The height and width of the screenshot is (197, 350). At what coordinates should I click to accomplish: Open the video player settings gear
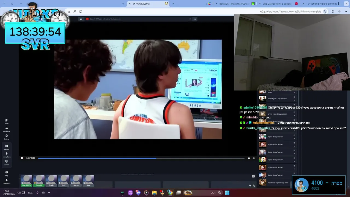click(249, 158)
